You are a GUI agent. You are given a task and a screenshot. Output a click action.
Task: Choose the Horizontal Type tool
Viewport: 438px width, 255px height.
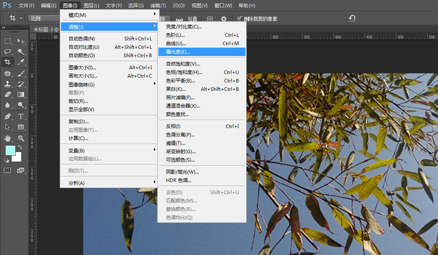pos(21,116)
